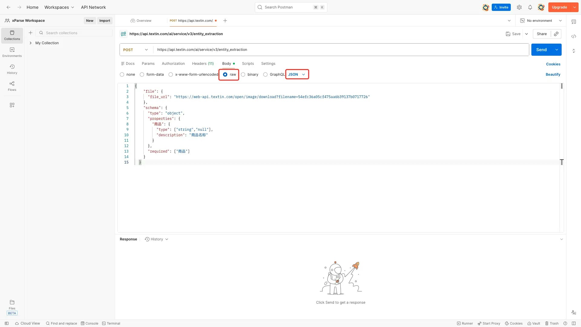Click the Beautify link
The height and width of the screenshot is (327, 581).
(553, 74)
